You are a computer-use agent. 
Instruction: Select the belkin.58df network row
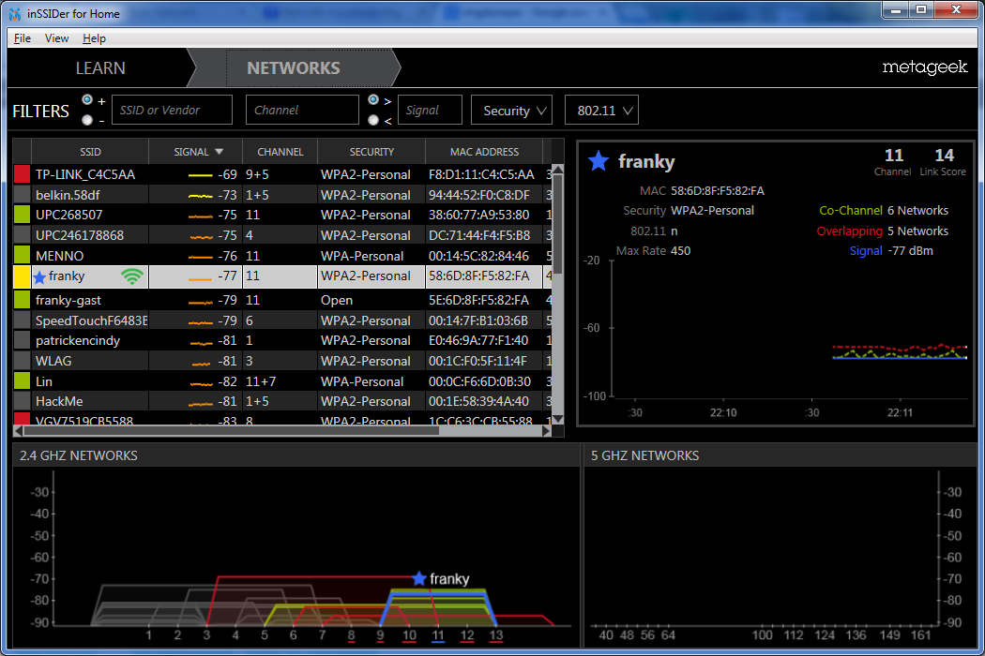point(282,195)
